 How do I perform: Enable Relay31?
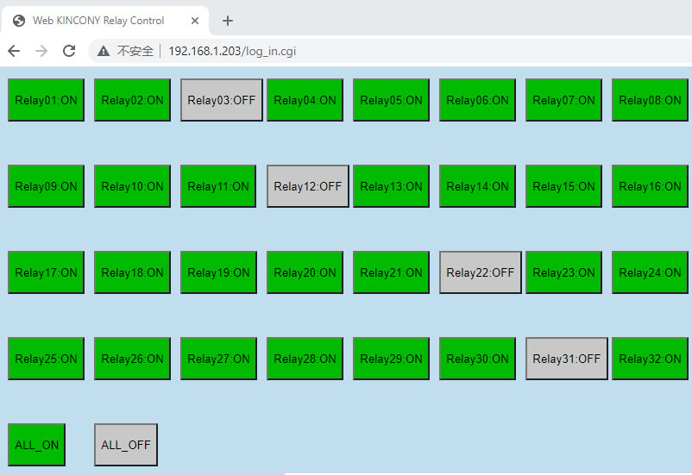tap(567, 359)
